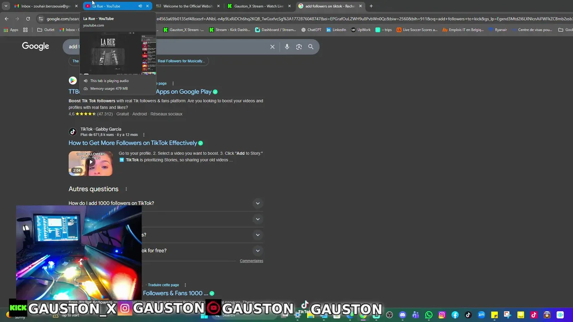Open the Outlet bookmark folder
Screen dimensions: 573x322
click(46, 30)
